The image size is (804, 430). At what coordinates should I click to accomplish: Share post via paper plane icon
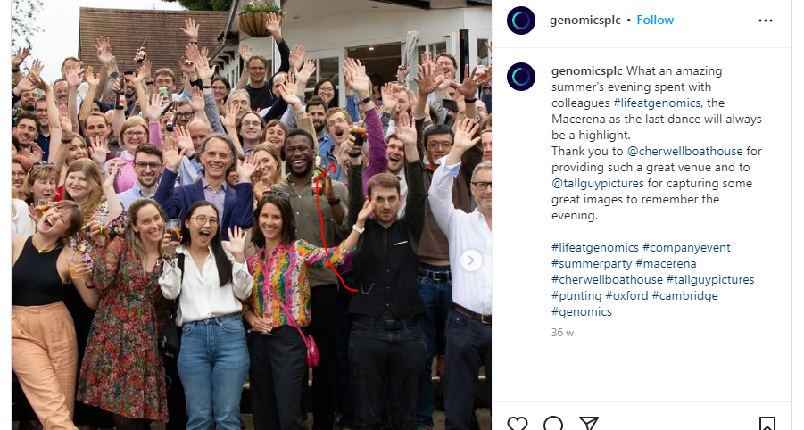coord(589,425)
